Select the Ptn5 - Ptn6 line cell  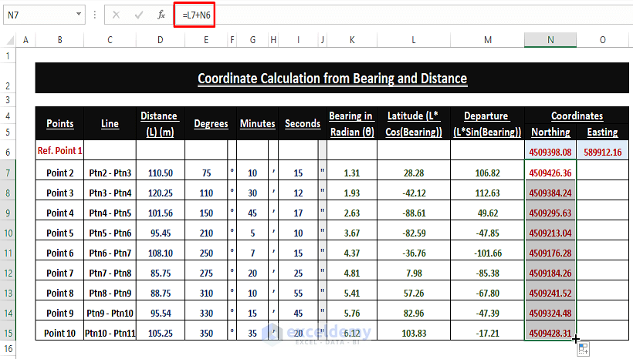(110, 233)
